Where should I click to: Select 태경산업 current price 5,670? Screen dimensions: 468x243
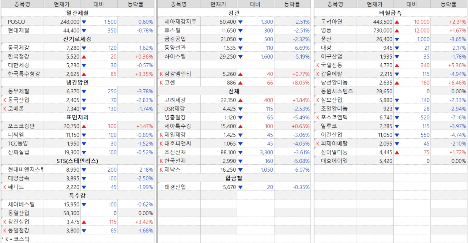point(227,187)
